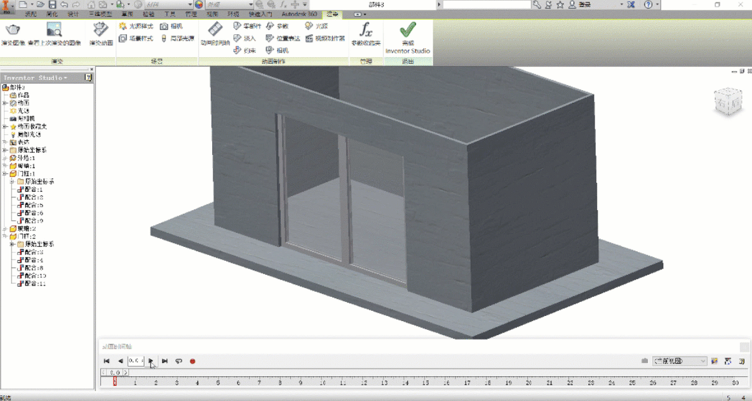Expand the 玻璃:2 tree node
Screen dimensions: 752x401
(5, 229)
